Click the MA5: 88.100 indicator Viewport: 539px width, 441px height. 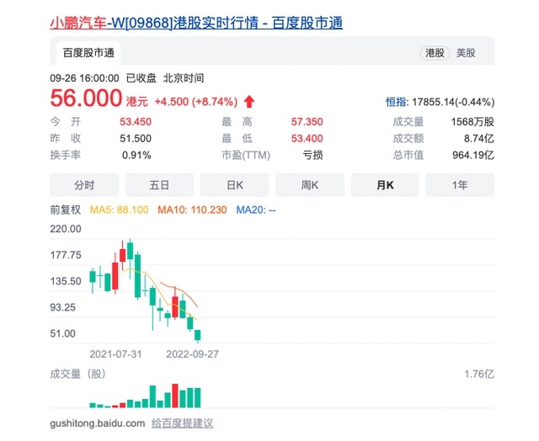click(x=119, y=210)
